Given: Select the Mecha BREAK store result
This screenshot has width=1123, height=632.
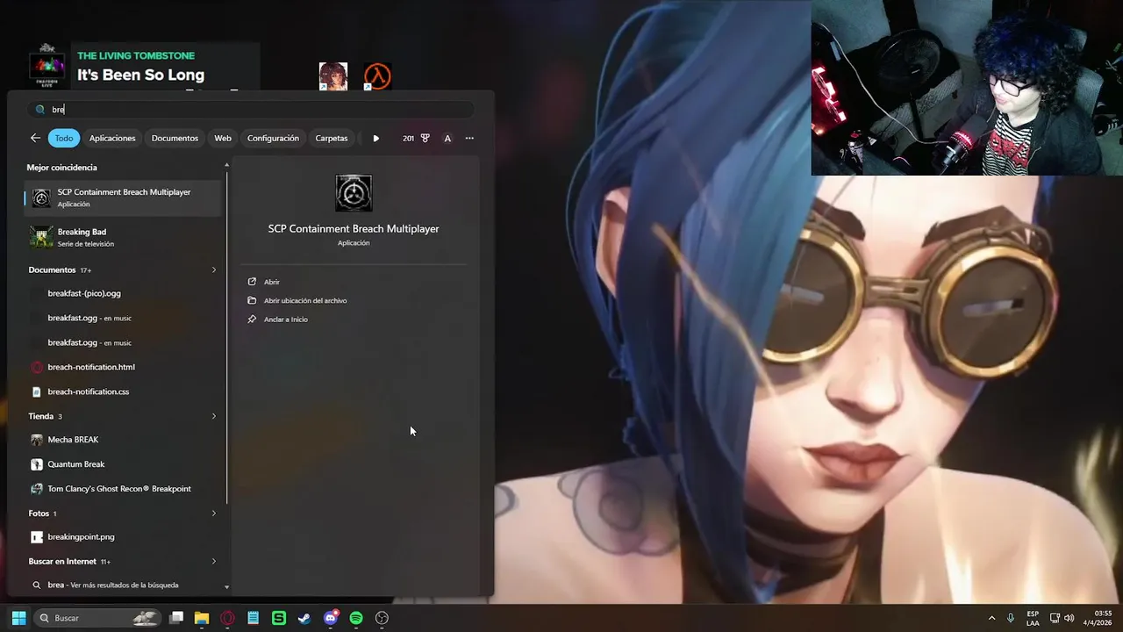Looking at the screenshot, I should click(123, 440).
